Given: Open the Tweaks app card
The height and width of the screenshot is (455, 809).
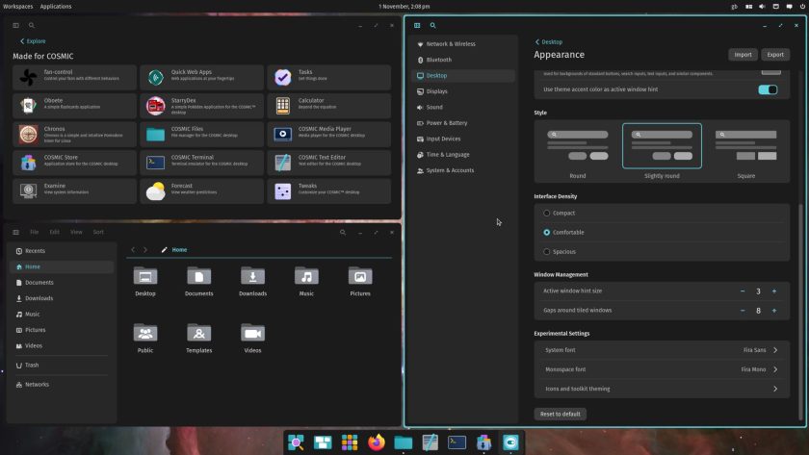Looking at the screenshot, I should tap(329, 190).
